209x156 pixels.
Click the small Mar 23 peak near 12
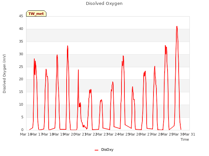[x=102, y=100]
